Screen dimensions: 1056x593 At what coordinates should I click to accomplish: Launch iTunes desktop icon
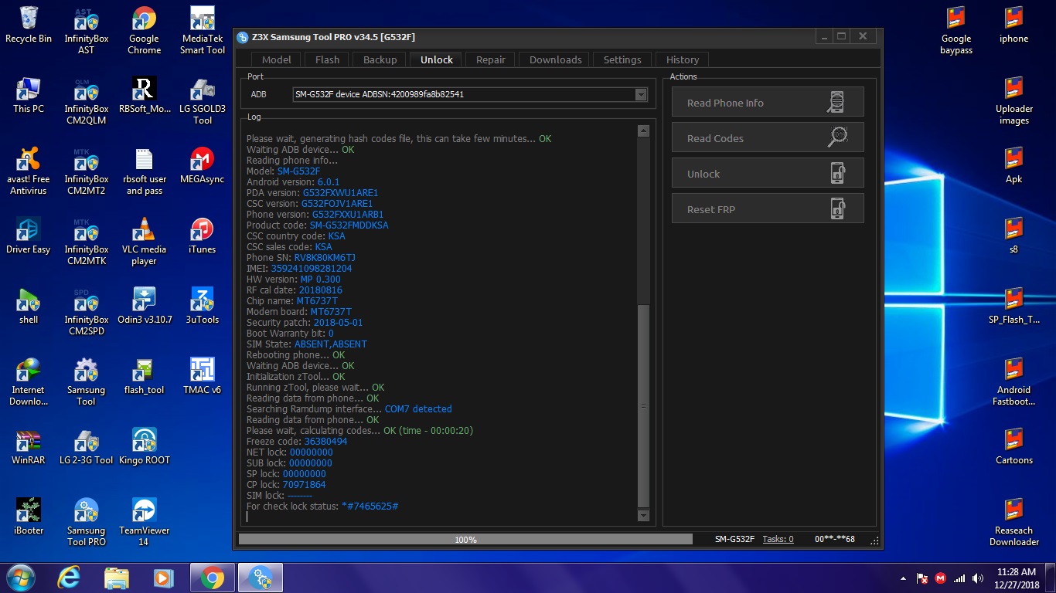[x=203, y=236]
